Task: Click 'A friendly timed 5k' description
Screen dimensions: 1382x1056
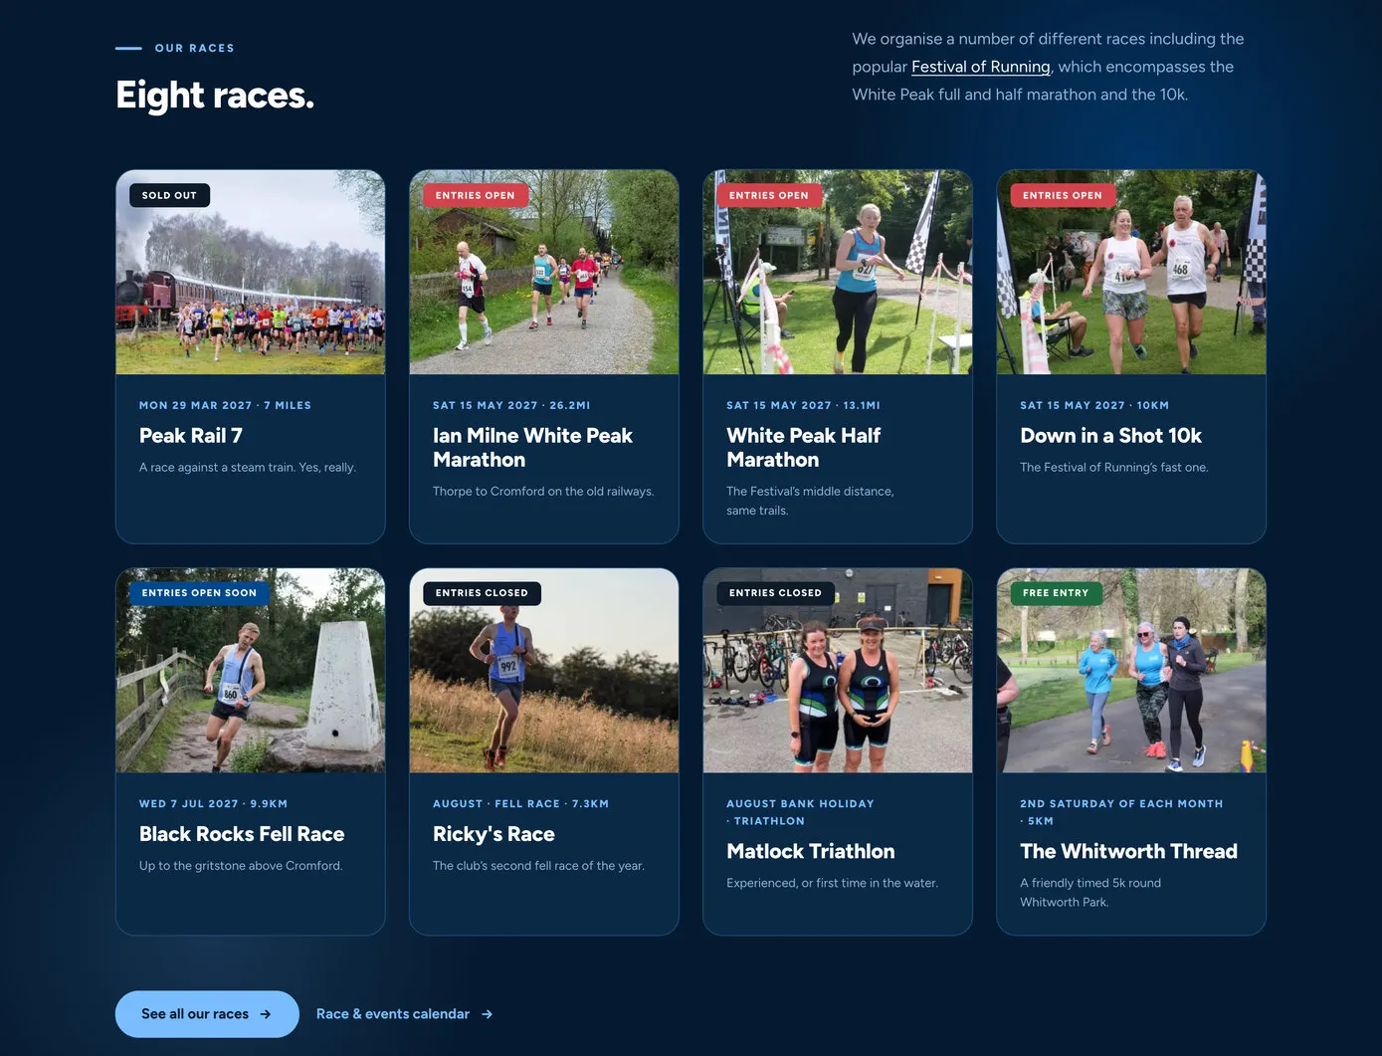Action: pyautogui.click(x=1090, y=892)
